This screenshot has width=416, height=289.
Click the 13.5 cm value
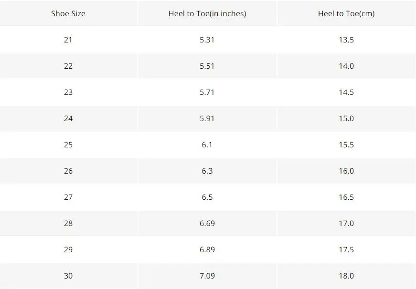[346, 40]
